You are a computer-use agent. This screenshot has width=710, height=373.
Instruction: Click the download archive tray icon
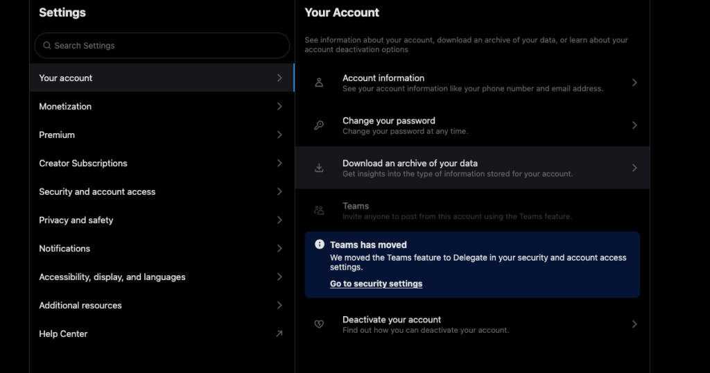pyautogui.click(x=319, y=168)
